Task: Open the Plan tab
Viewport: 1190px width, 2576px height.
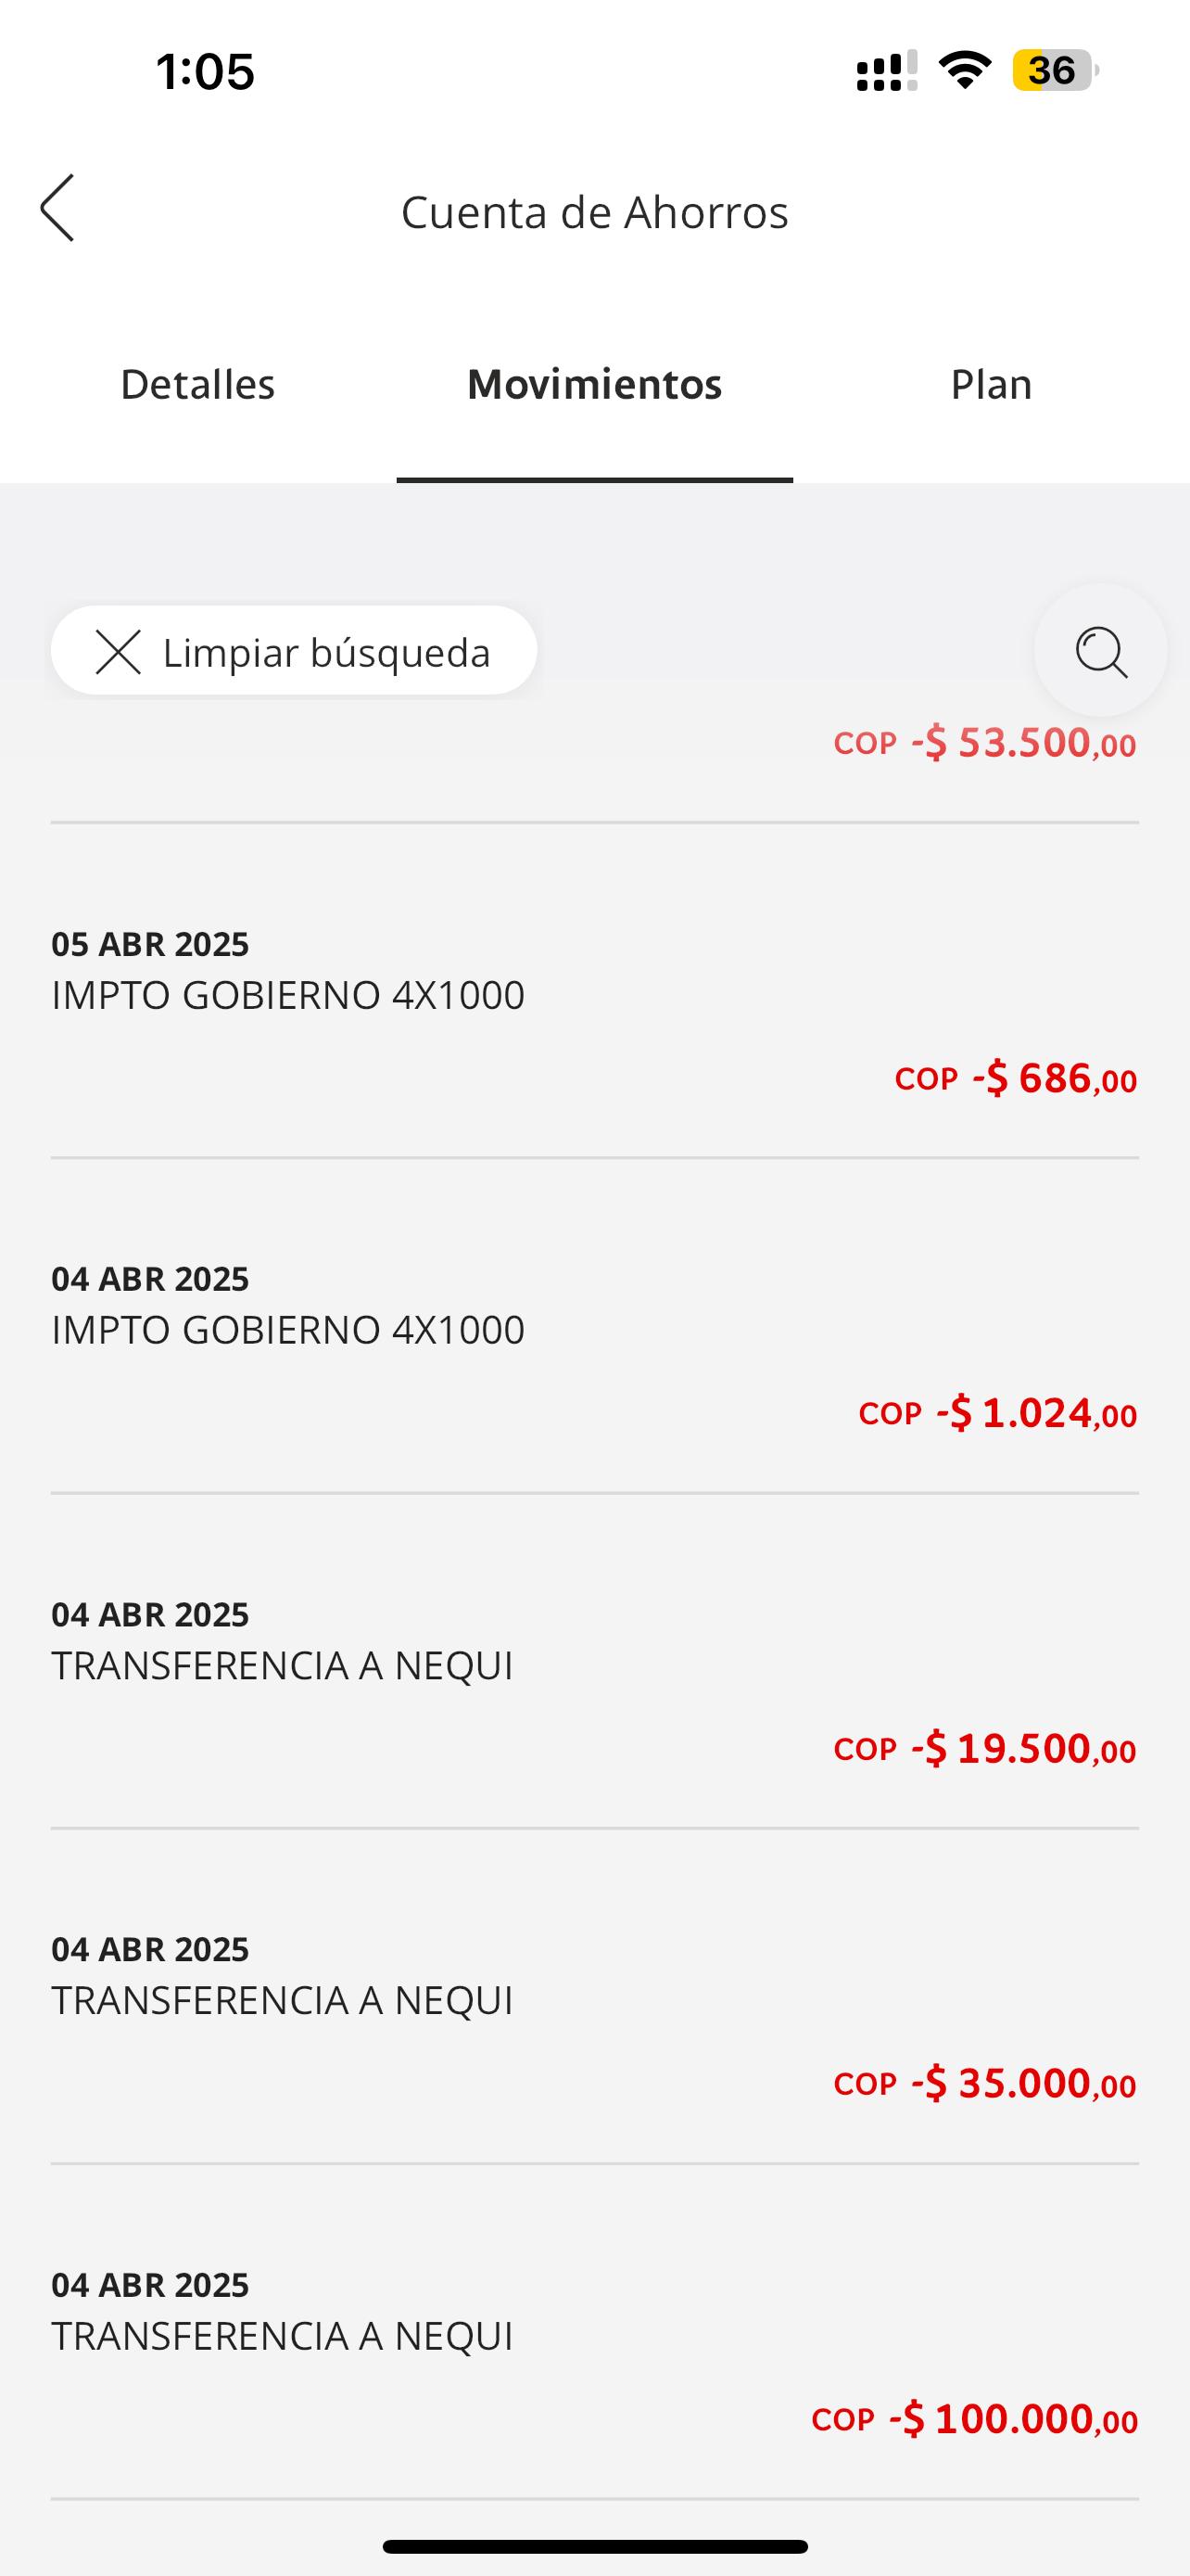Action: click(990, 385)
